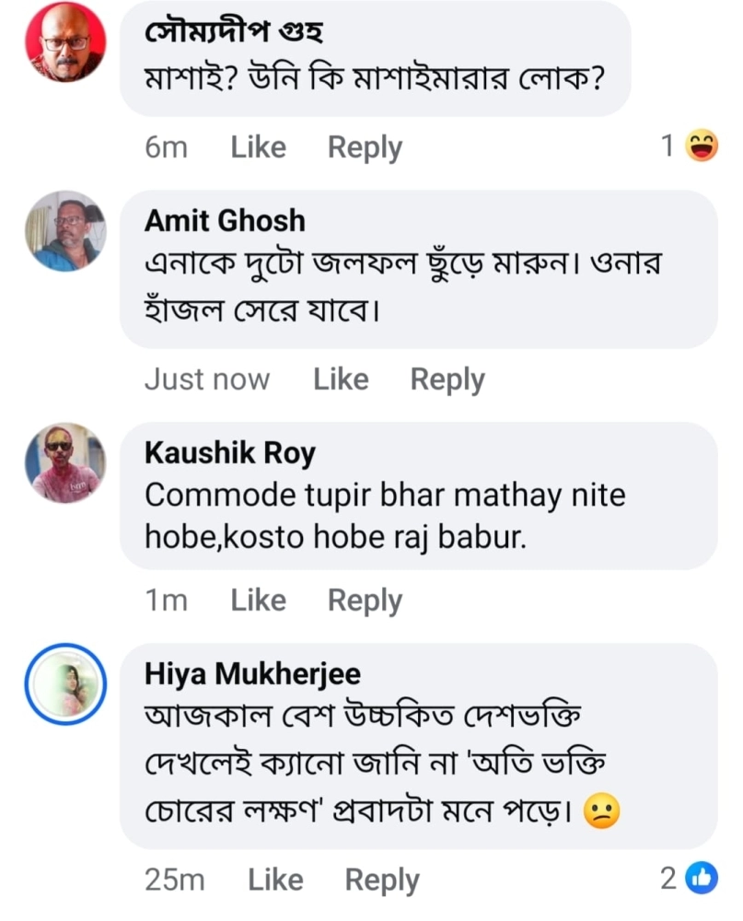Open Amit Ghosh's profile name link
Image resolution: width=743 pixels, height=921 pixels.
tap(225, 221)
